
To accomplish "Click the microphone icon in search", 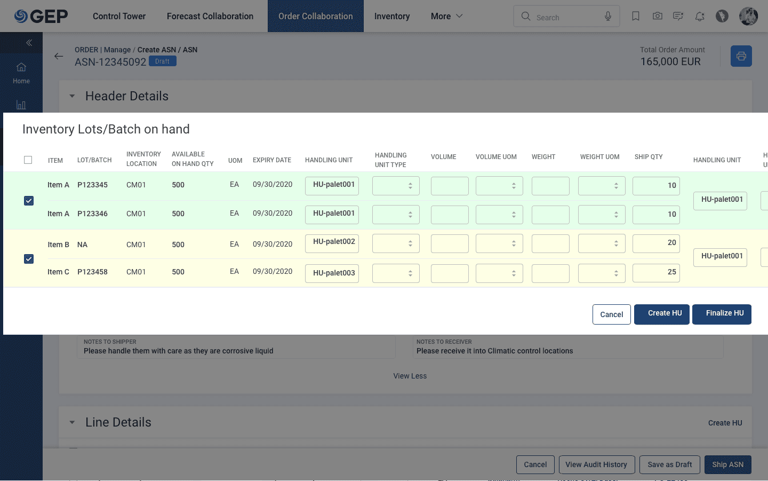I will tap(608, 17).
